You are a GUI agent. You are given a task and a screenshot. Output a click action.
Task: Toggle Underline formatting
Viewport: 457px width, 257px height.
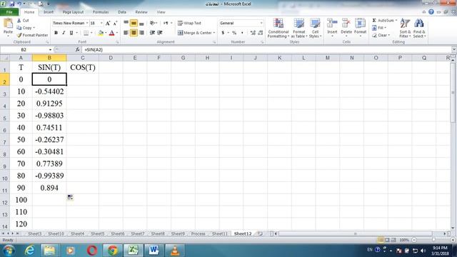pos(71,33)
